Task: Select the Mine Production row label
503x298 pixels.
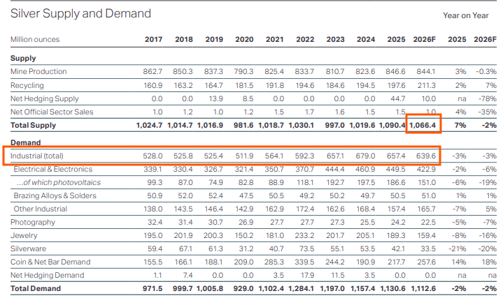Action: [x=38, y=71]
